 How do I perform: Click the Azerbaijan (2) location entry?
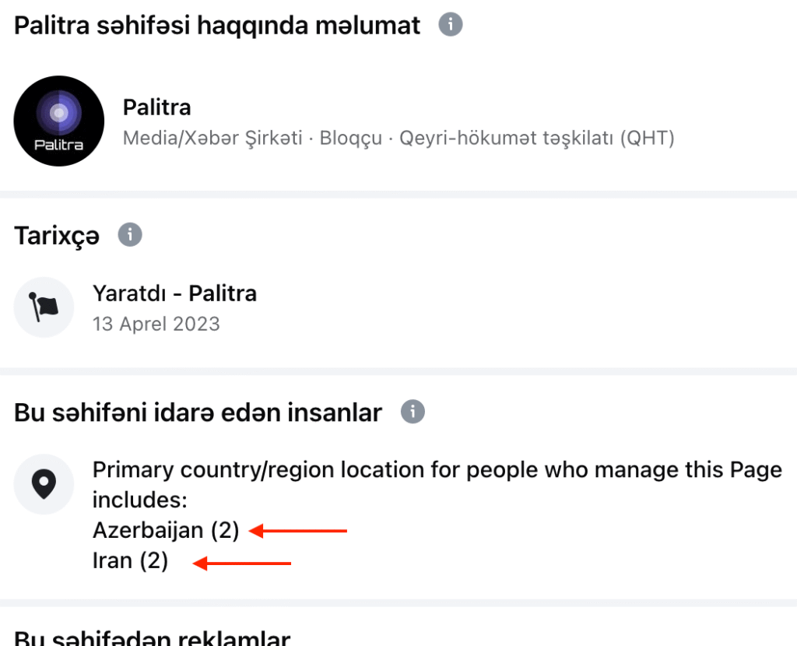pos(166,531)
